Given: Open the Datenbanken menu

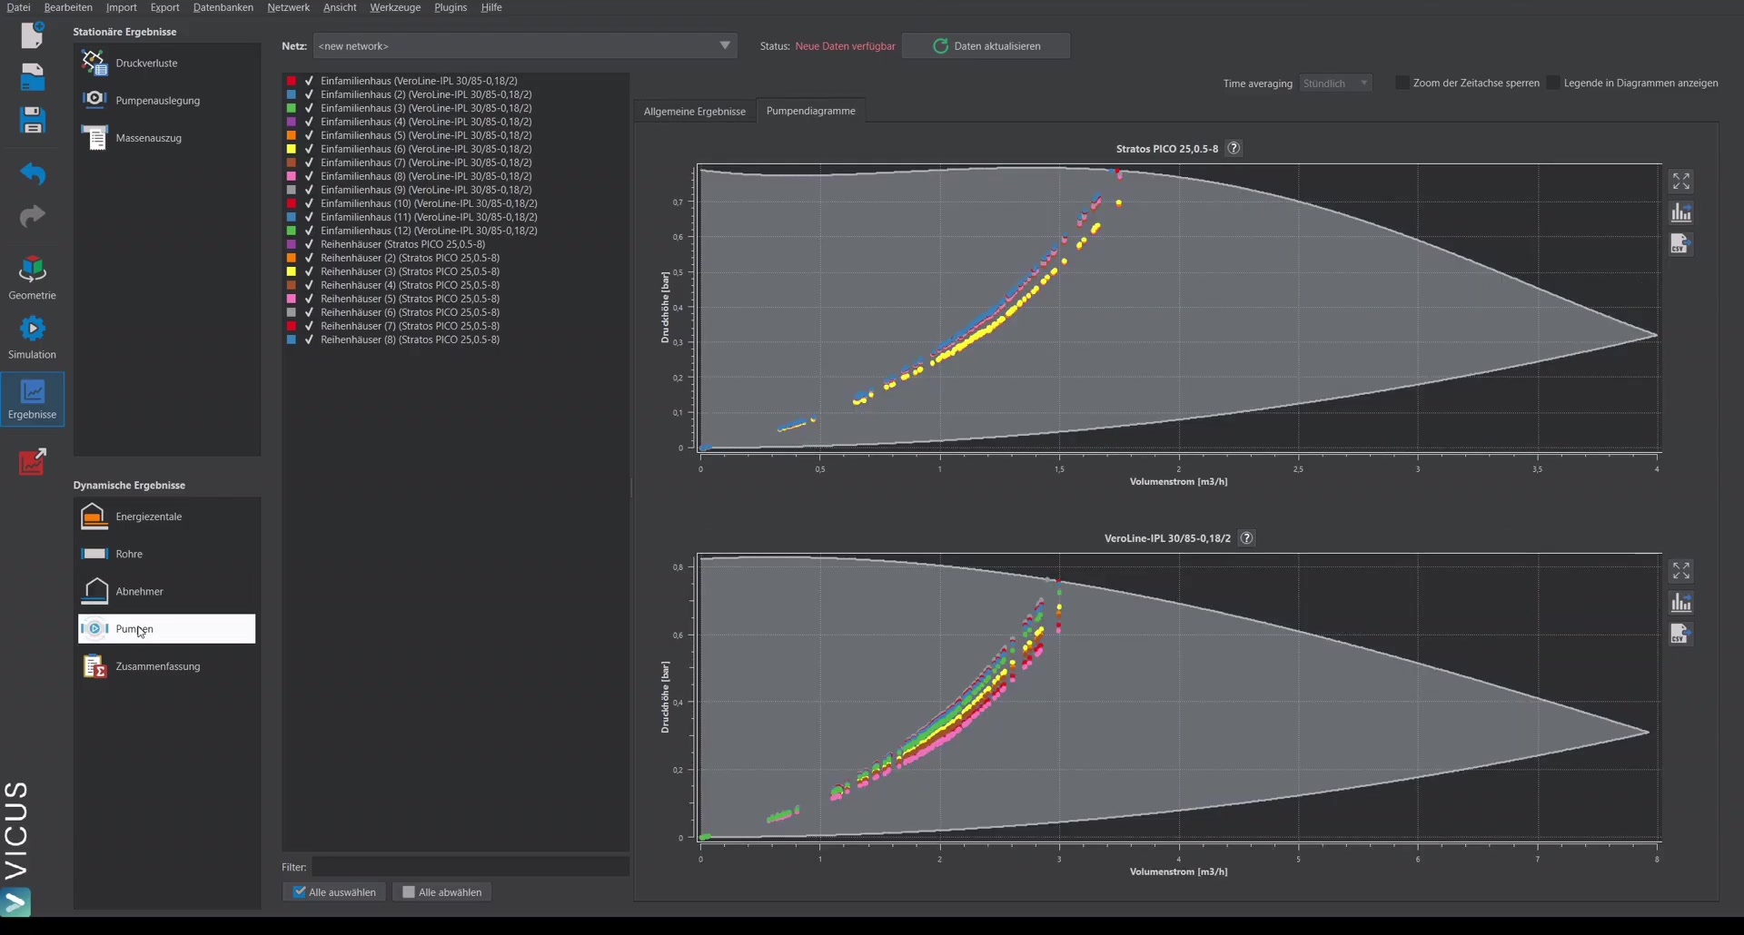Looking at the screenshot, I should click(x=223, y=7).
